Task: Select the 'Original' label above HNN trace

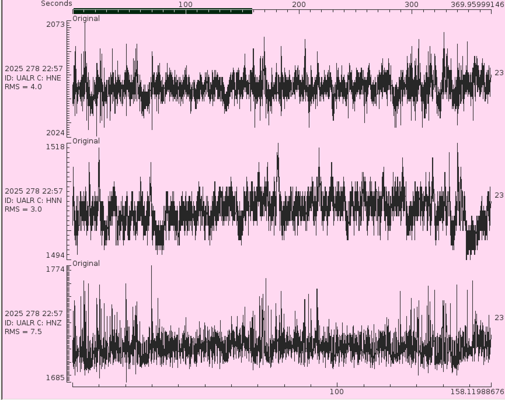Action: tap(86, 141)
